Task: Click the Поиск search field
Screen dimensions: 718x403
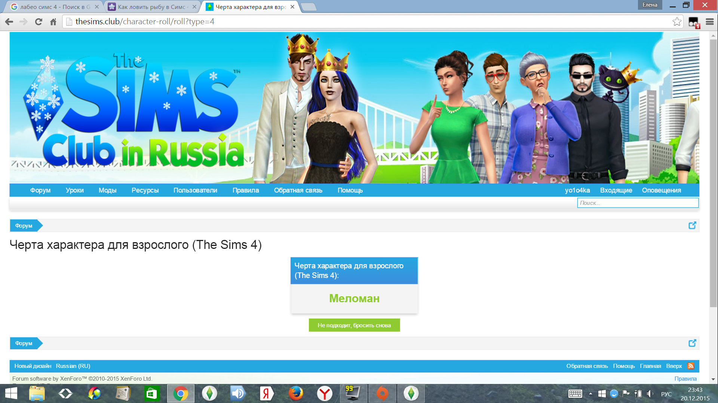Action: pos(638,203)
